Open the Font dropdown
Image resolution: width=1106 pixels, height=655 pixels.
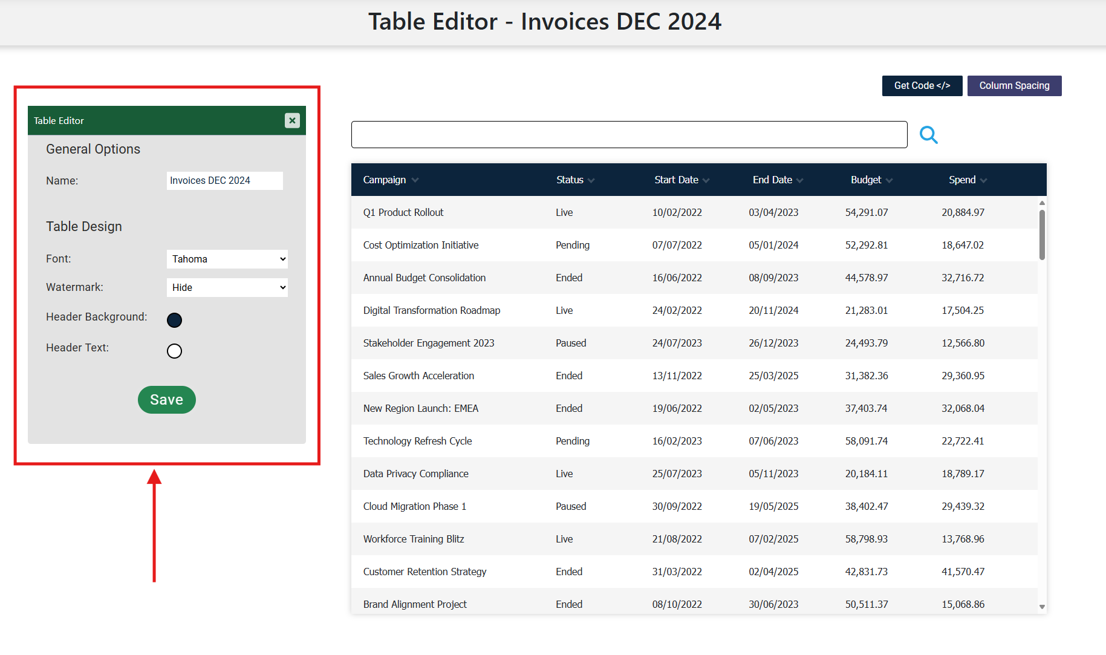point(227,259)
